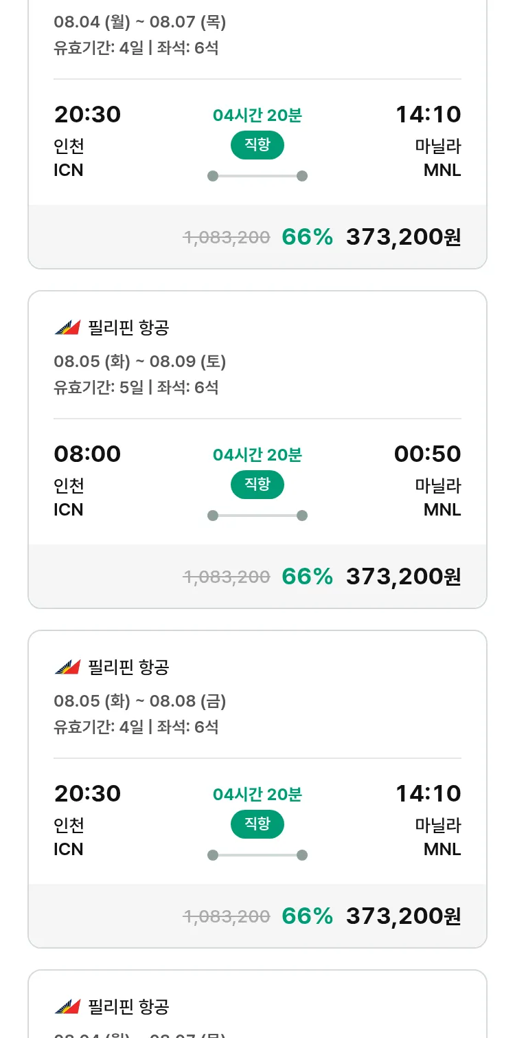Select the 373,200원 price on the 08.05–08.08 card

(x=403, y=916)
